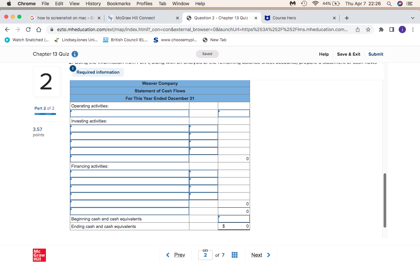Open the Bookmarks menu
420x262 pixels.
coord(118,4)
